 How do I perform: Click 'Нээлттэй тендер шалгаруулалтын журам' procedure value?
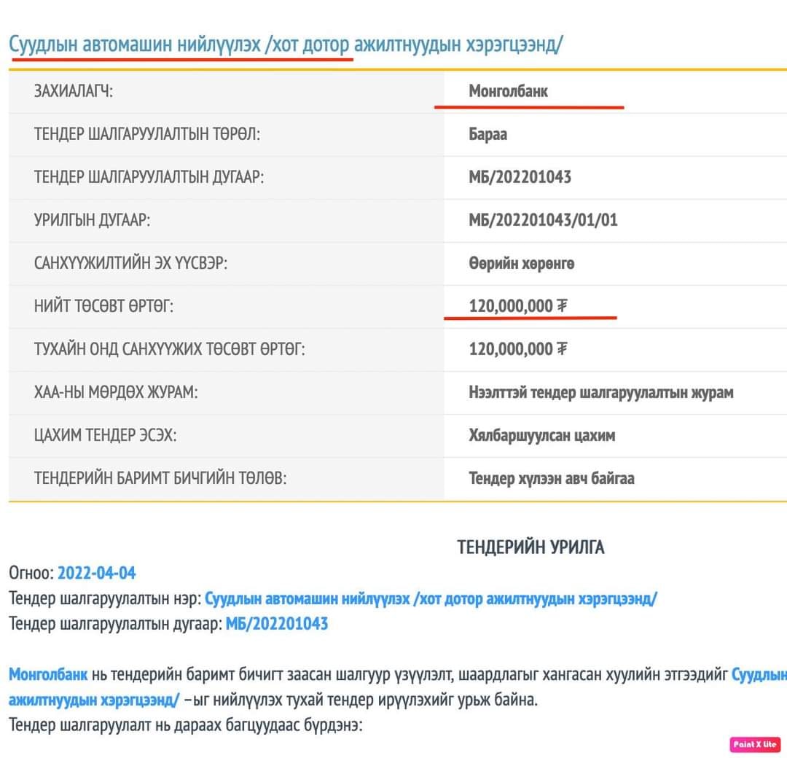(x=600, y=392)
